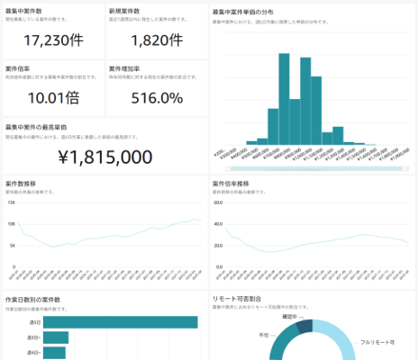
Task: Select the tallest bar in the price distribution histogram
Action: tap(284, 99)
